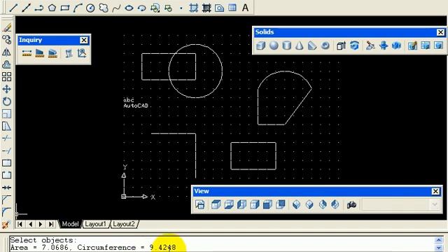Select the Ellipse Arc tool
This screenshot has height=252, width=448.
click(x=142, y=8)
